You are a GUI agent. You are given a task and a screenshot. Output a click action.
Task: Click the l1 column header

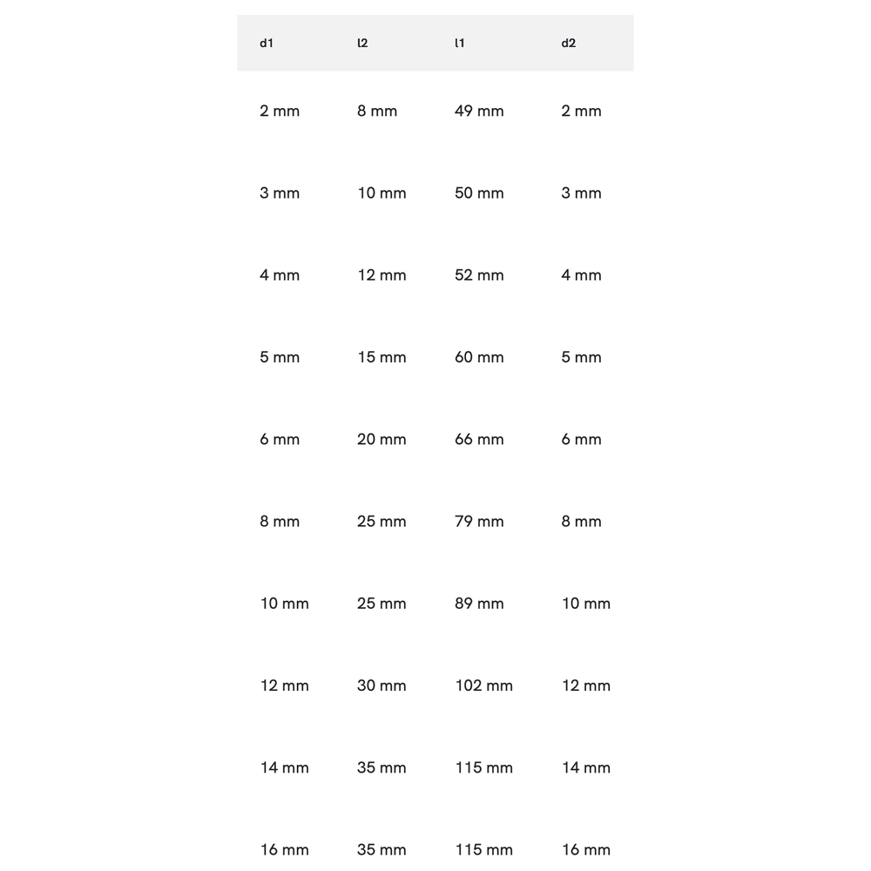tap(460, 43)
